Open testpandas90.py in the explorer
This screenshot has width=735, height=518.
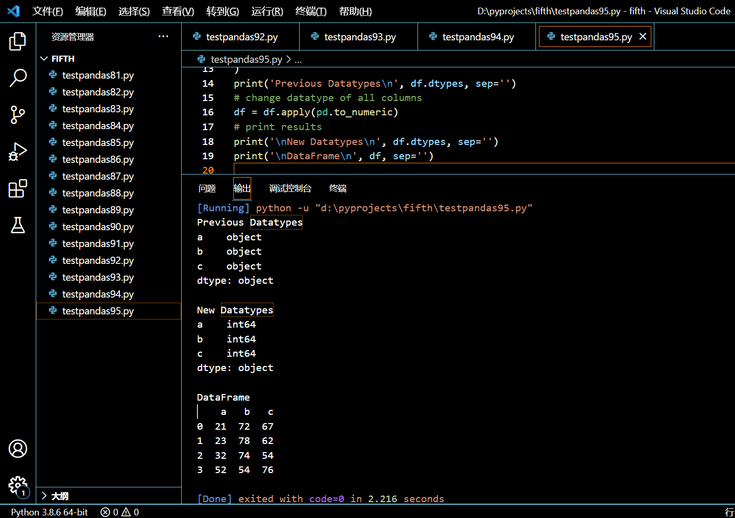(109, 227)
